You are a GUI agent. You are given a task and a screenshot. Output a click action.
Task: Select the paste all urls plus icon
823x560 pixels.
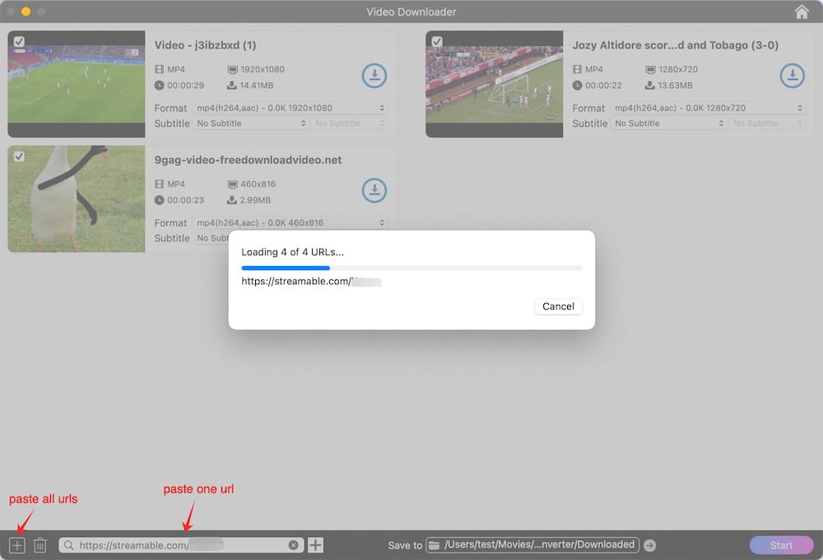click(x=16, y=544)
